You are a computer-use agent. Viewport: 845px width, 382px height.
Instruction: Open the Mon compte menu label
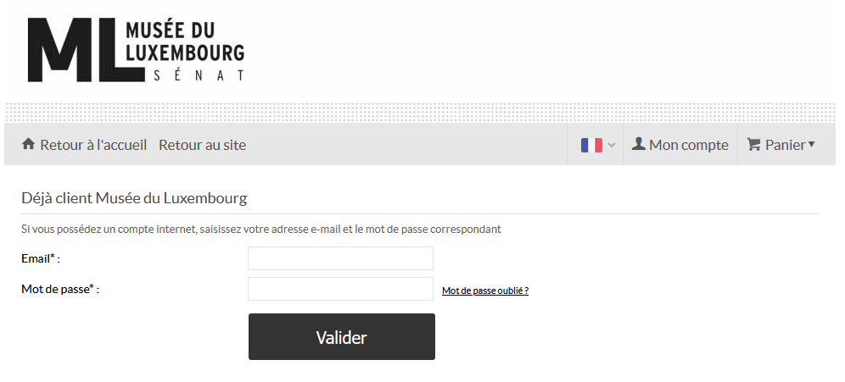point(689,145)
